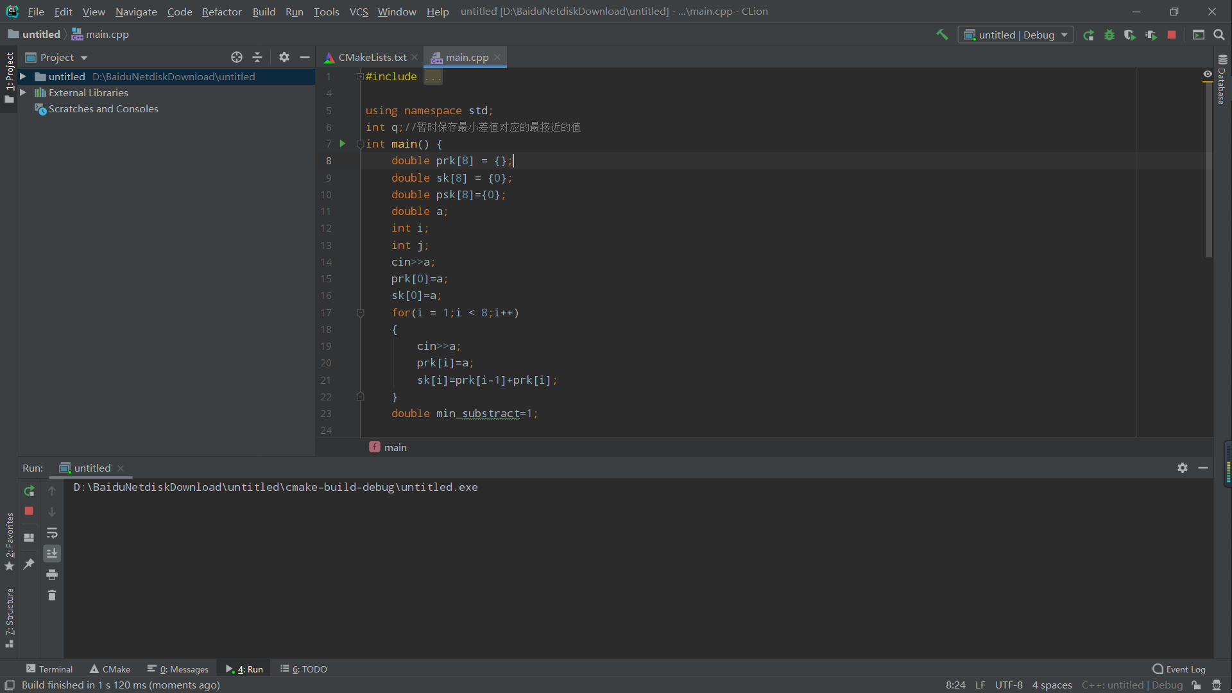Viewport: 1232px width, 693px height.
Task: Switch to CMakeLists.txt tab
Action: pyautogui.click(x=372, y=58)
